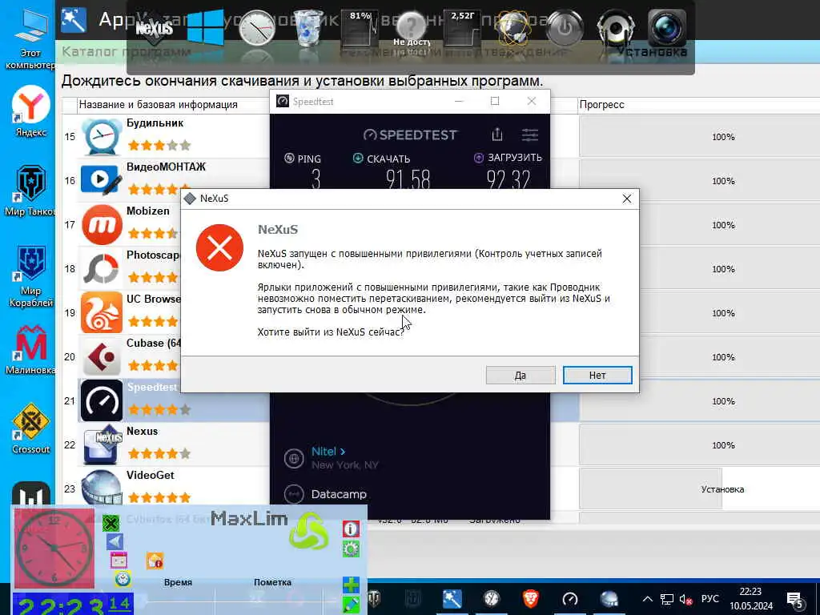Open the Windows start icon in Nexus dock
Viewport: 820px width, 615px height.
click(205, 28)
